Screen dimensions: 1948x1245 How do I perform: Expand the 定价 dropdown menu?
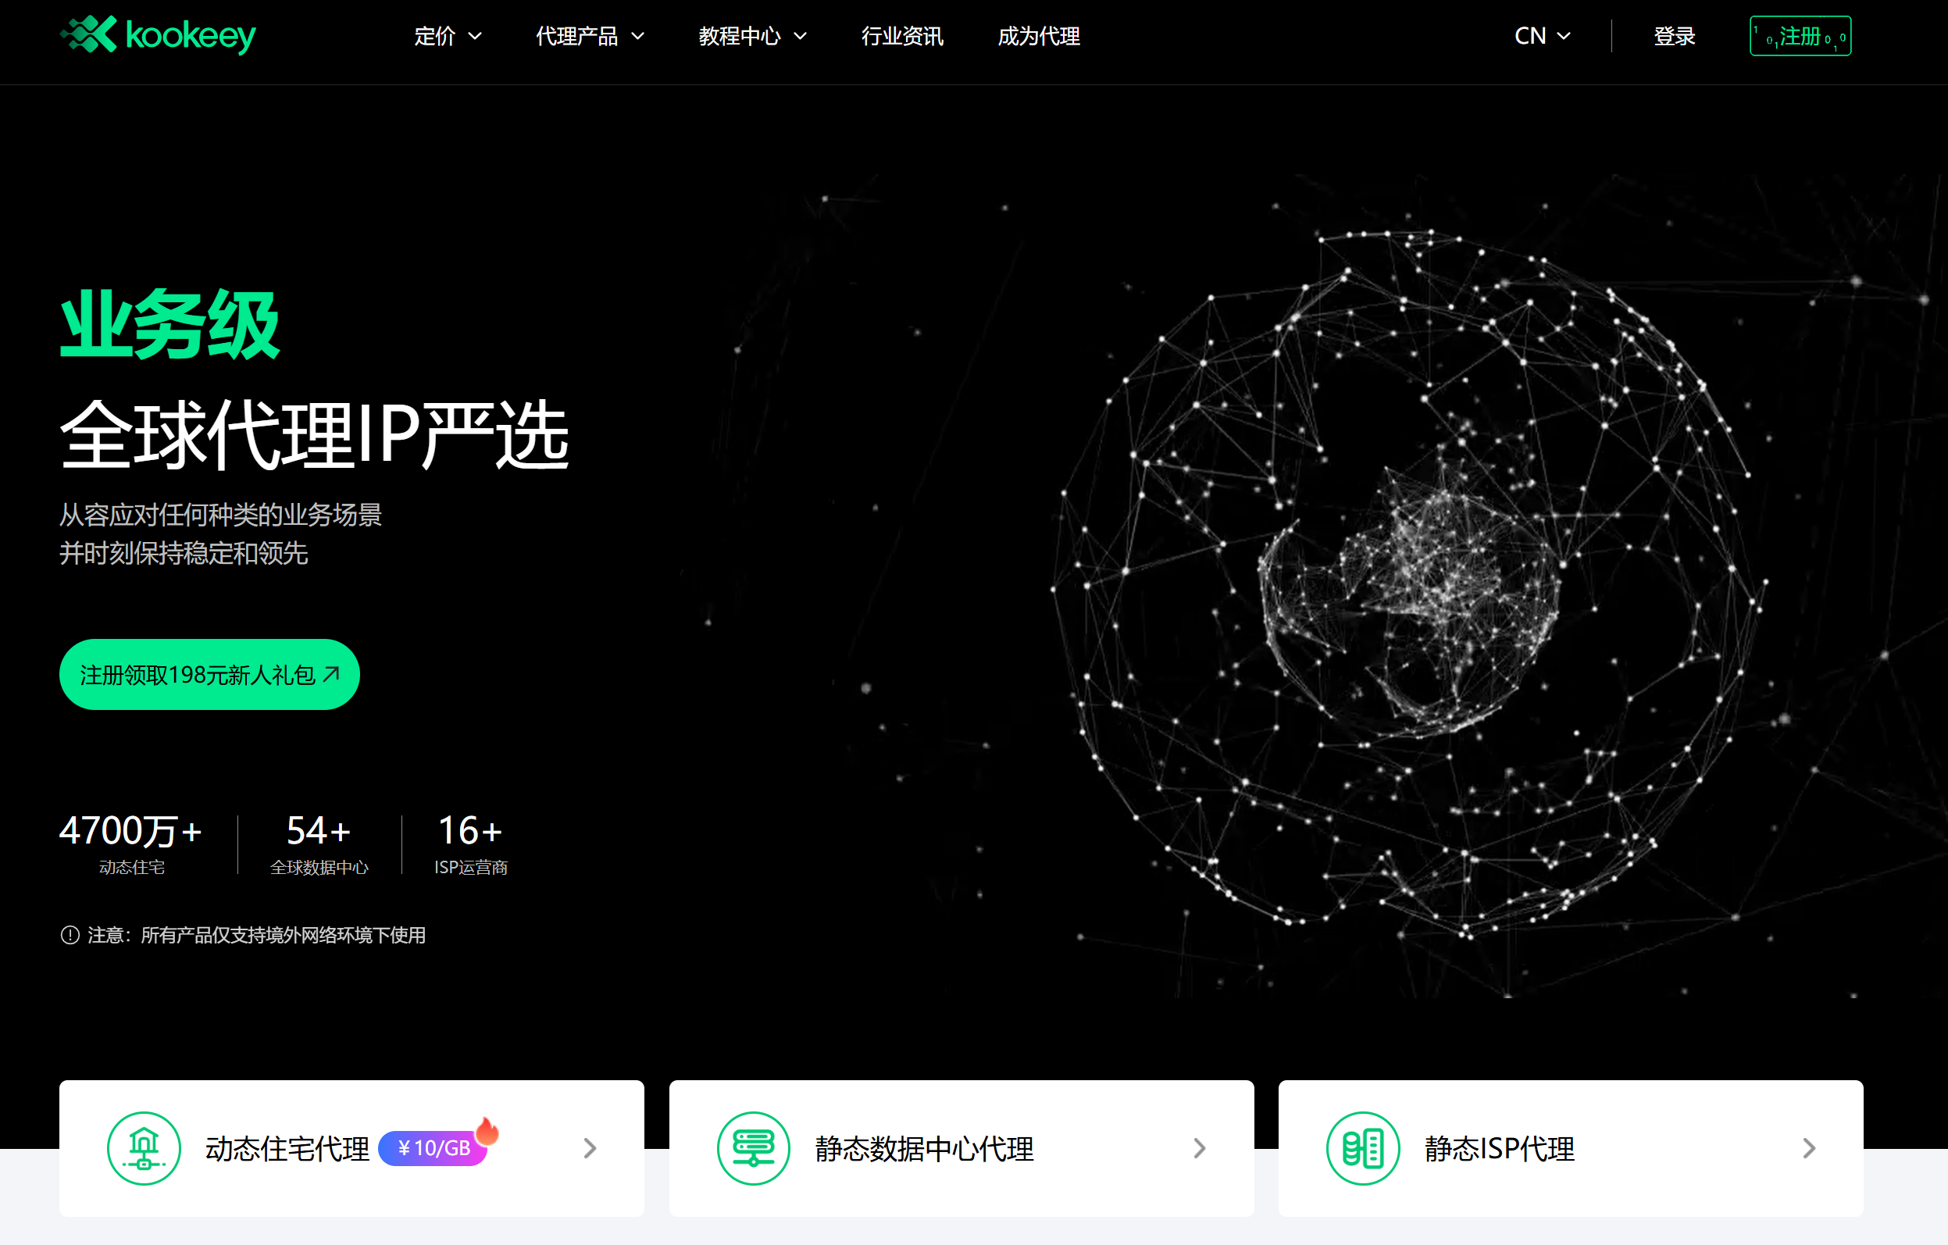click(448, 37)
